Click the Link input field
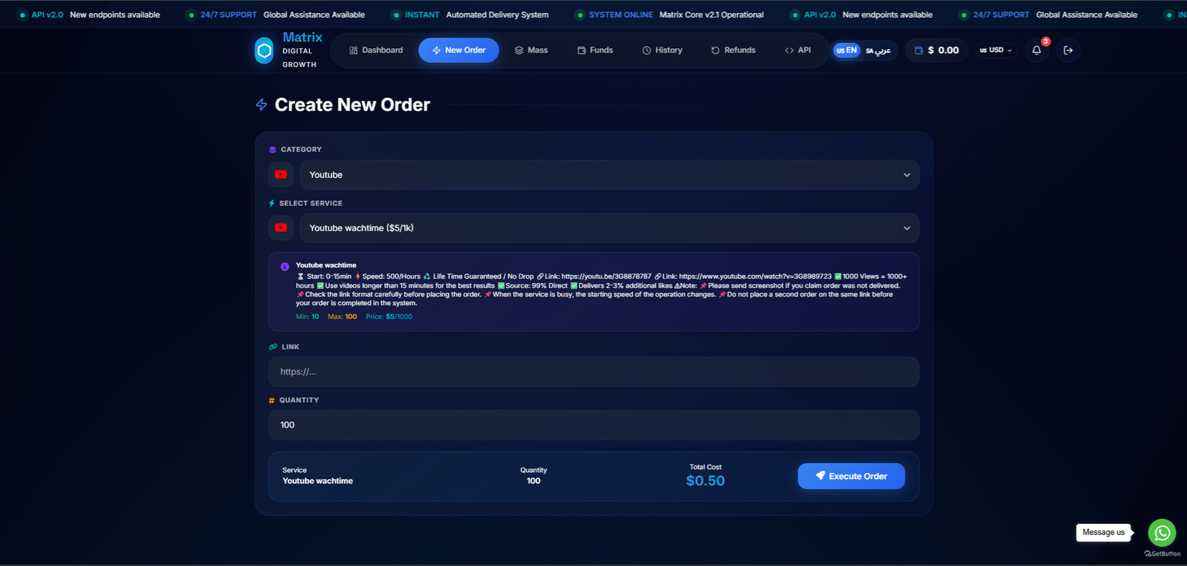The height and width of the screenshot is (566, 1187). pos(593,372)
